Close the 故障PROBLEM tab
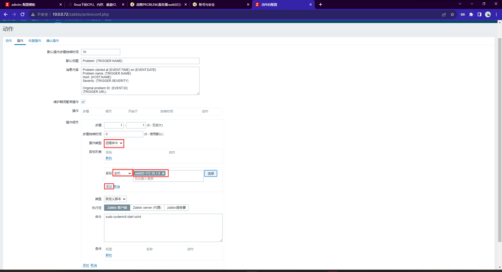The height and width of the screenshot is (272, 502). 186,4
